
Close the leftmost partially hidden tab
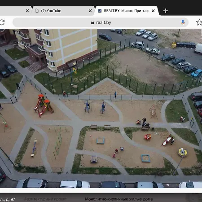tap(27, 11)
